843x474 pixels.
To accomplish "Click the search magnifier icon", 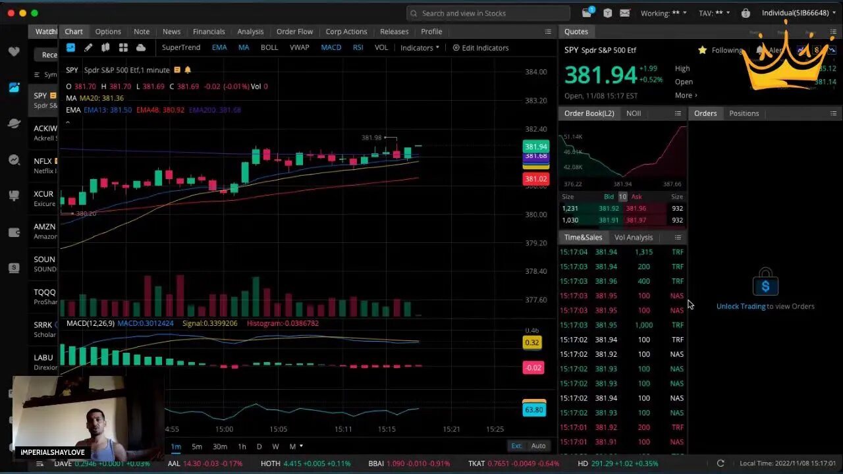I will 414,13.
